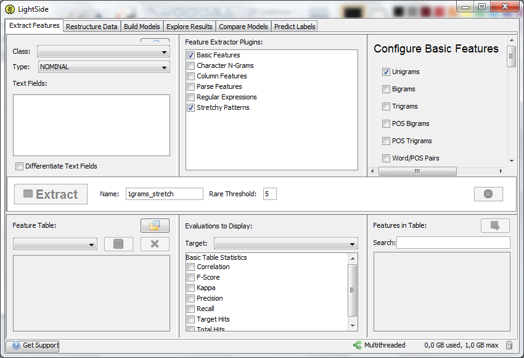
Task: Toggle the Basic Features plugin checkbox
Action: coord(191,55)
